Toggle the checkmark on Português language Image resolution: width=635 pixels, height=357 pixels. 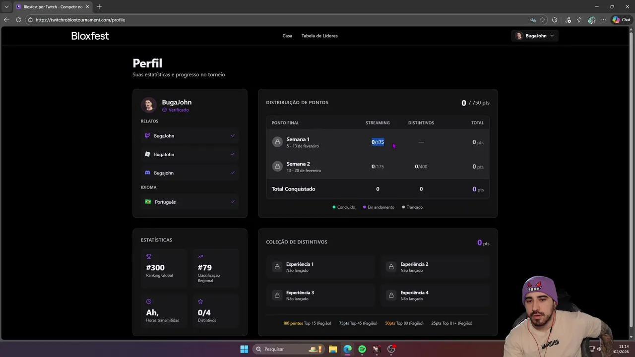233,202
